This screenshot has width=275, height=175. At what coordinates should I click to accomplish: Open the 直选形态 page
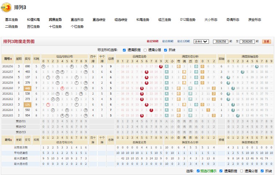click(x=77, y=20)
